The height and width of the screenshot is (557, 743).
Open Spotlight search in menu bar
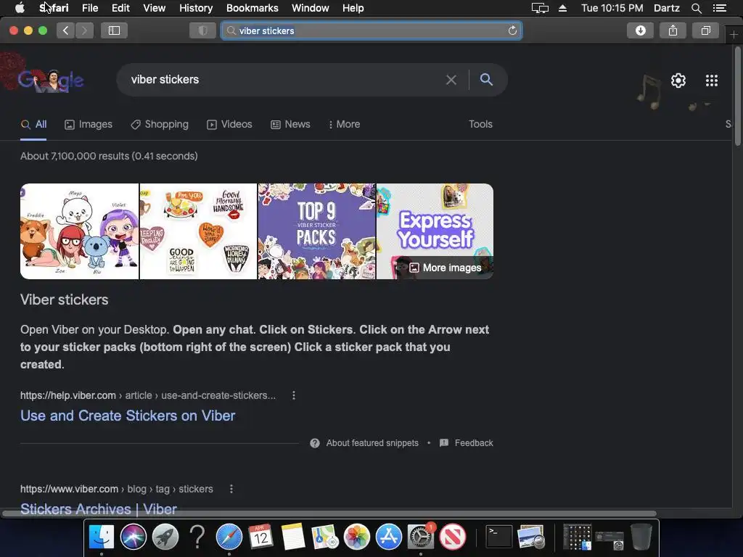(x=696, y=8)
